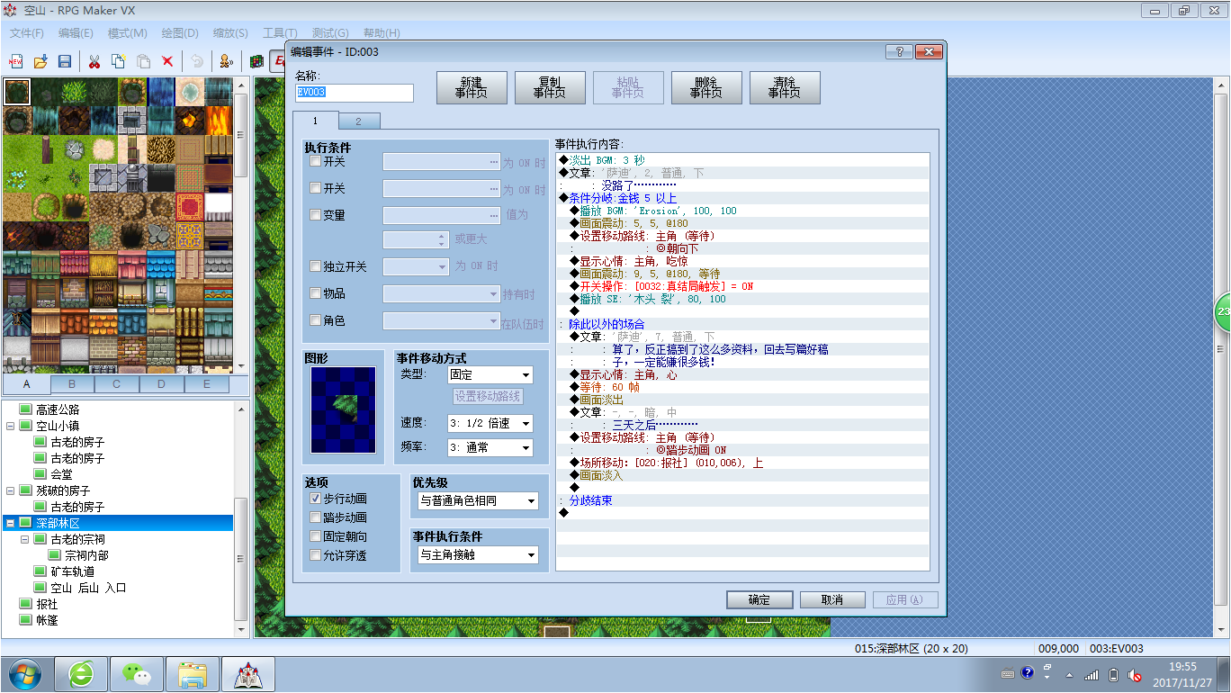Open the 频率 frequency dropdown
The image size is (1231, 693).
tap(490, 447)
